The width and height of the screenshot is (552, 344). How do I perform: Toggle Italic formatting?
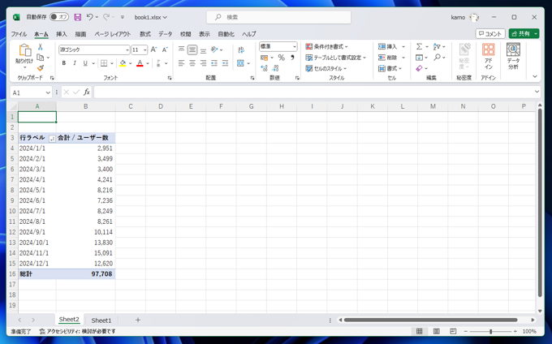coord(75,63)
